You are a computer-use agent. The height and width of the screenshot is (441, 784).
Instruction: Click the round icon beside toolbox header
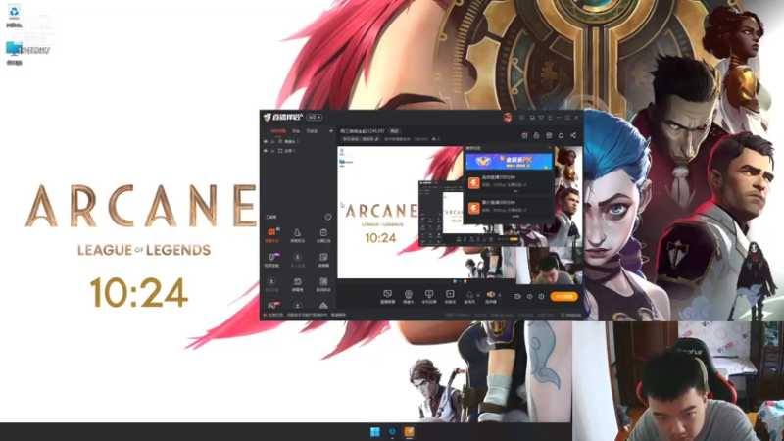[328, 217]
